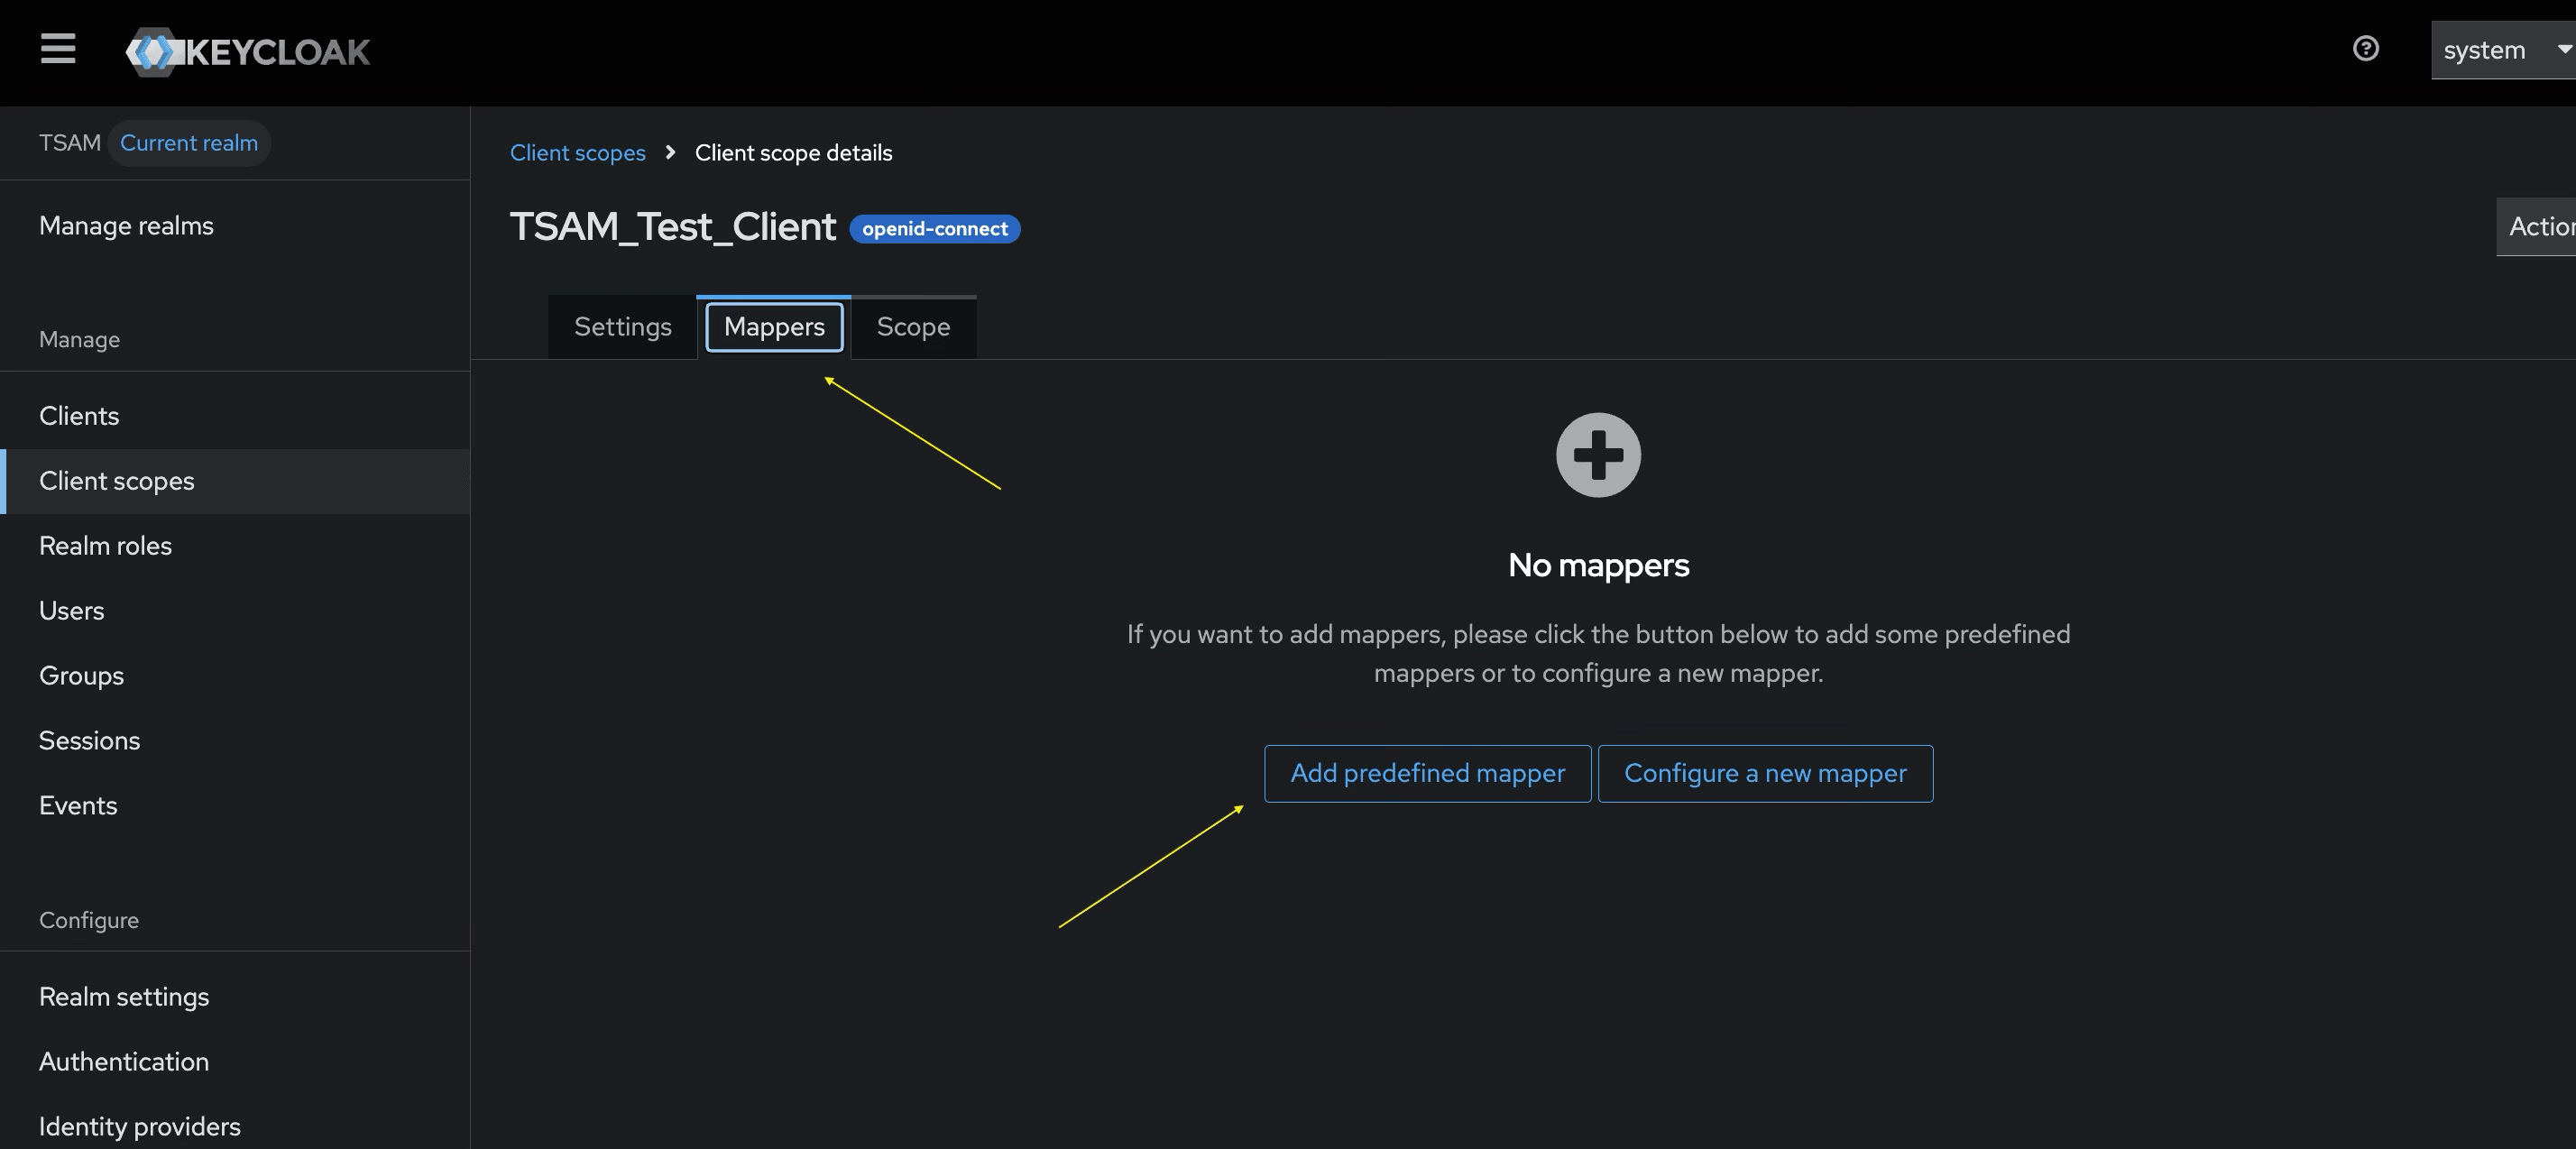Open the help question mark icon
Image resolution: width=2576 pixels, height=1149 pixels.
click(2365, 48)
